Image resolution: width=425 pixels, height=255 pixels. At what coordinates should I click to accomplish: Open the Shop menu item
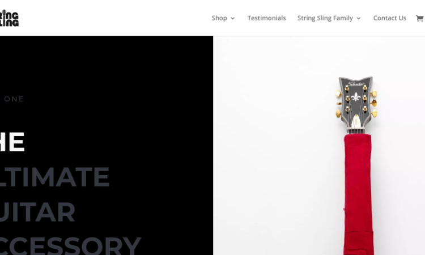pos(219,18)
